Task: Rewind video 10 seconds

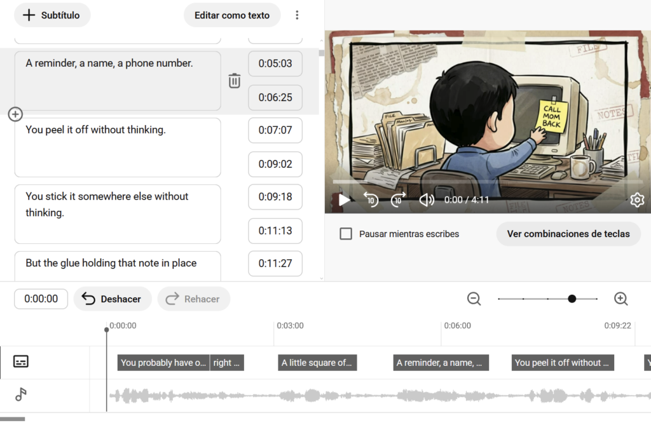Action: coord(371,200)
